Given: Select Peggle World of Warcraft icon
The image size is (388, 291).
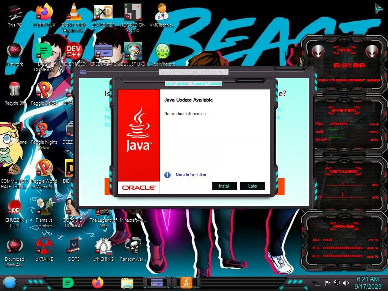Looking at the screenshot, I should (x=44, y=174).
